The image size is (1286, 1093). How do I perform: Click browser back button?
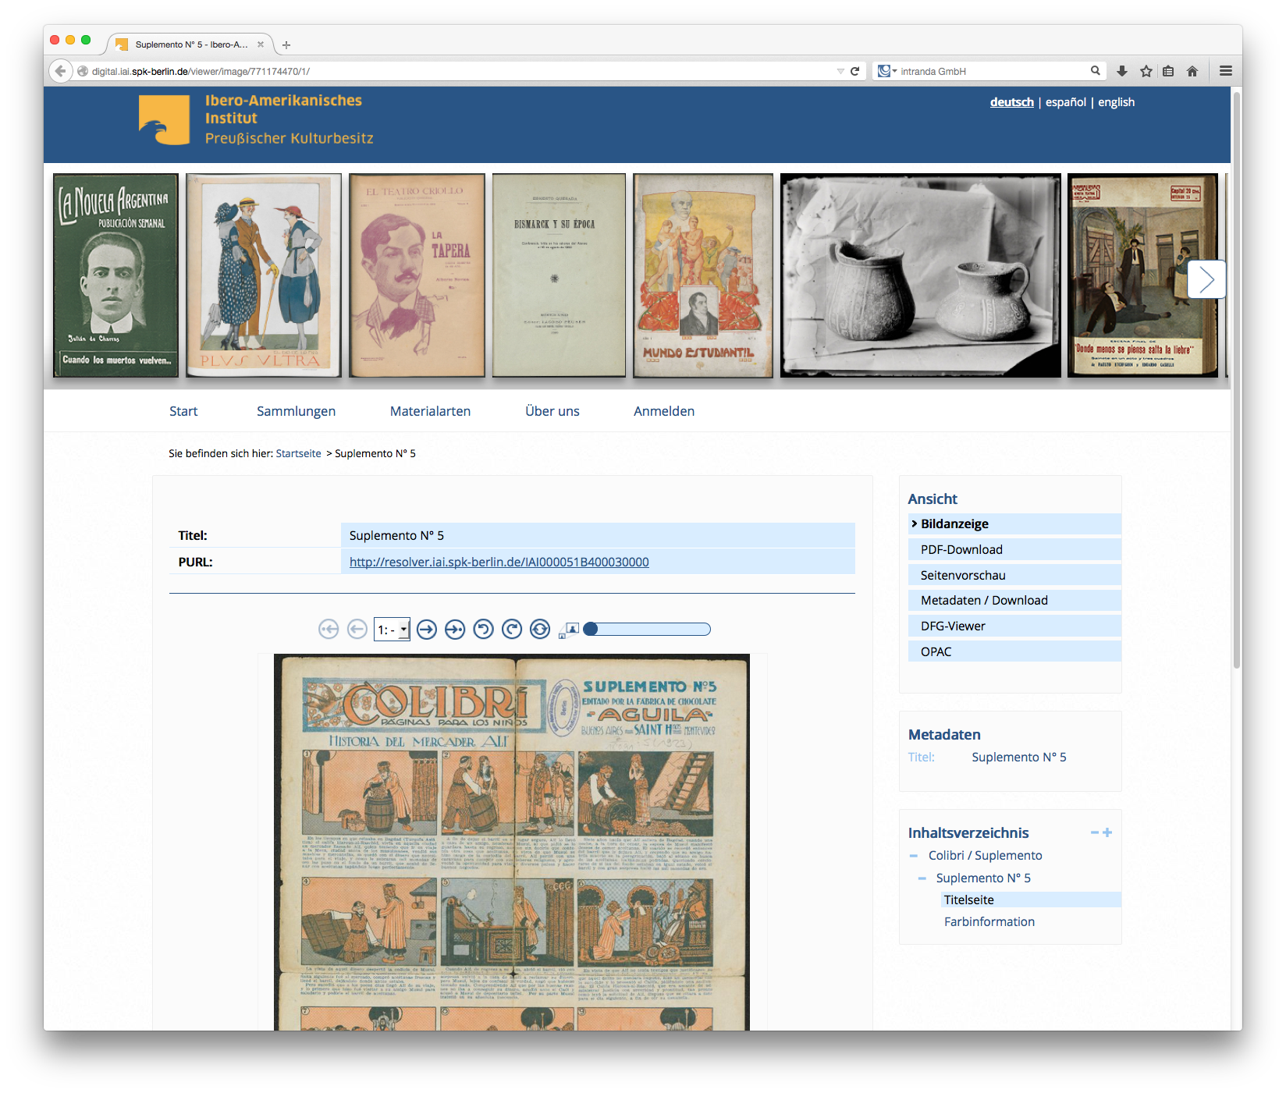[x=61, y=71]
